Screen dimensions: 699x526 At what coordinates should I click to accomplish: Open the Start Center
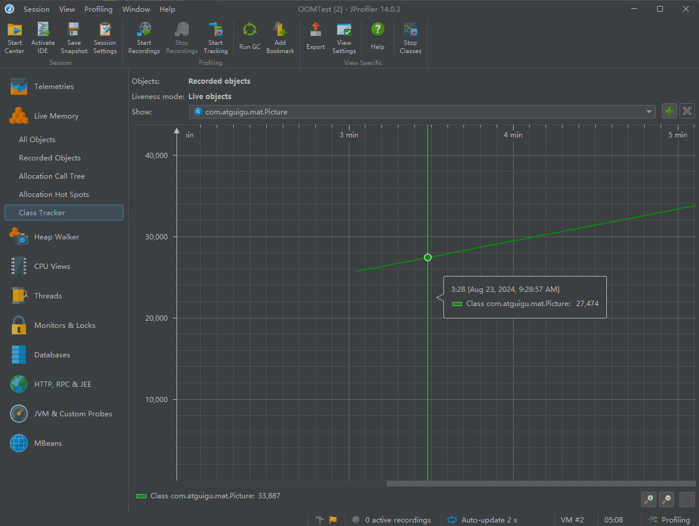pyautogui.click(x=14, y=38)
